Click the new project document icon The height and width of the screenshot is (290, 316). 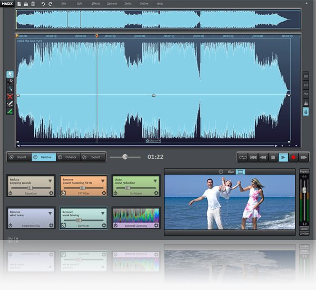click(x=19, y=4)
